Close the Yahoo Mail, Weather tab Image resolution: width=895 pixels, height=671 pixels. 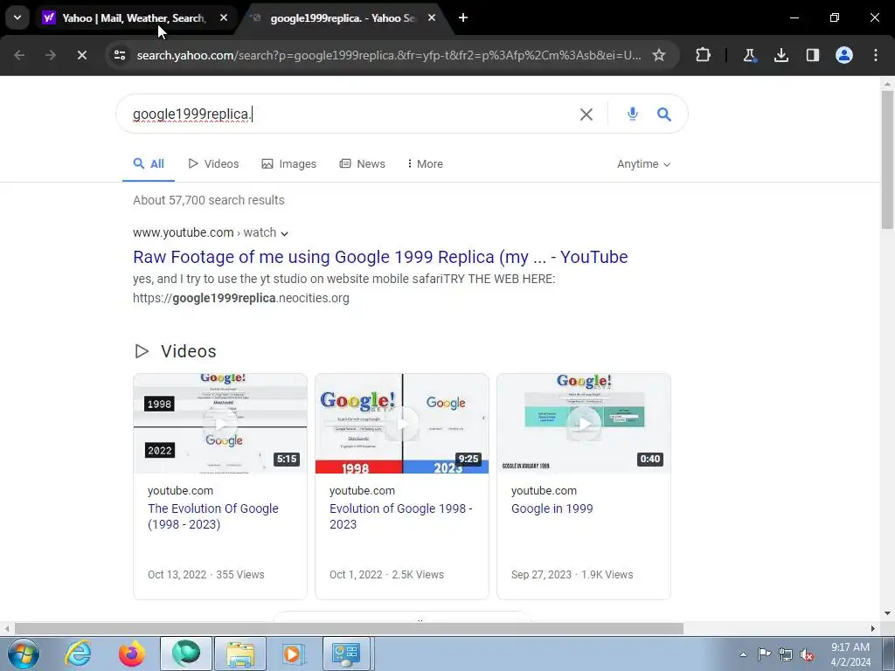(x=224, y=17)
